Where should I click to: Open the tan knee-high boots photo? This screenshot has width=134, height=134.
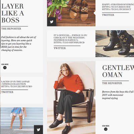(x=21, y=121)
